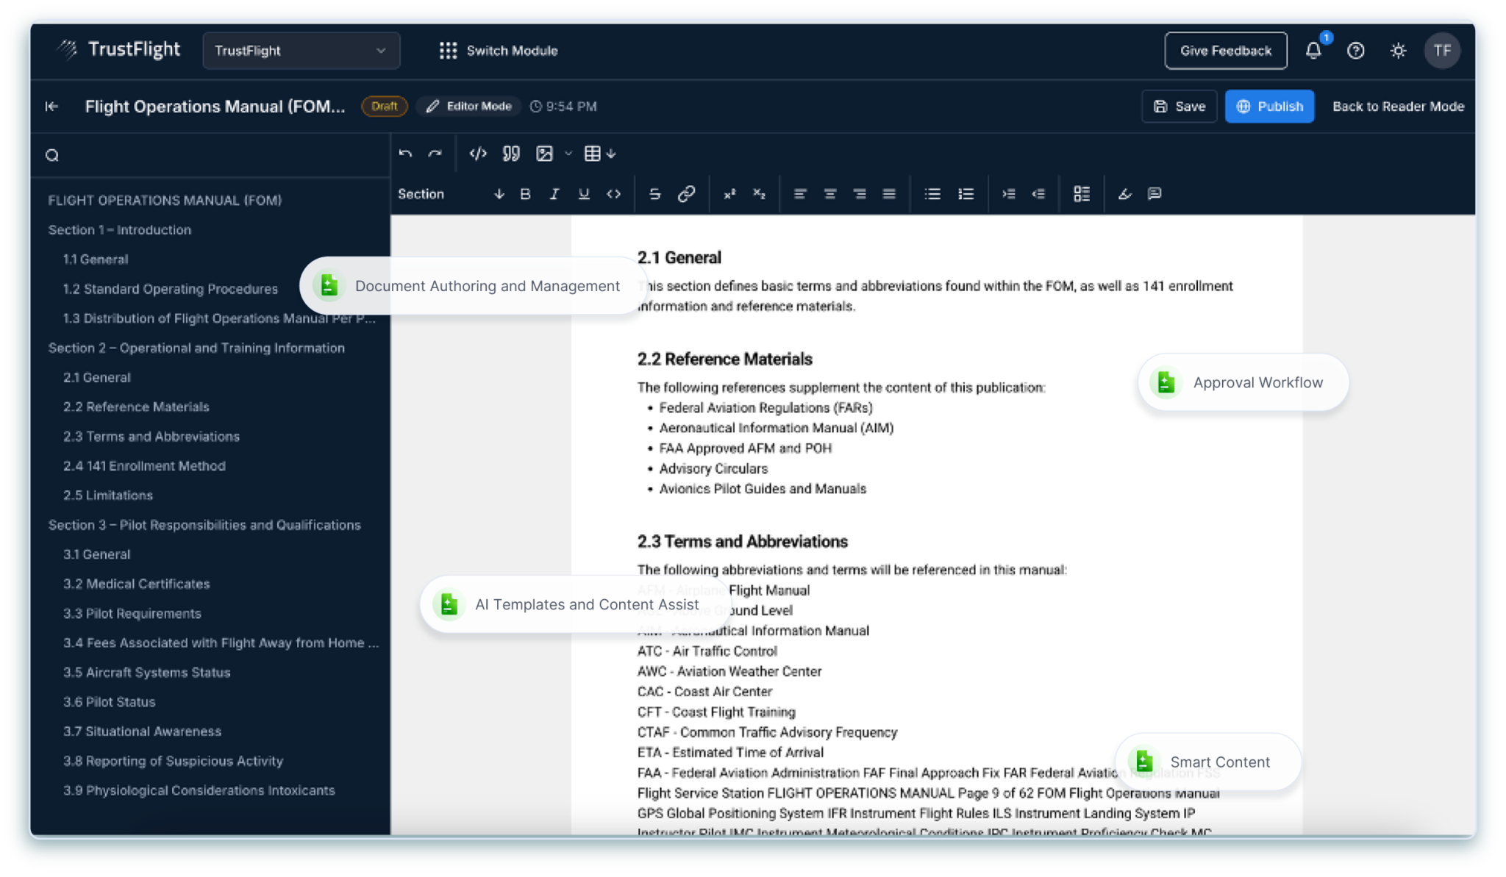Insert a table using the table icon

593,153
